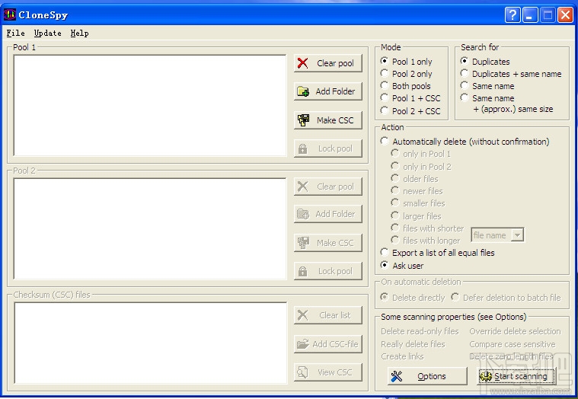This screenshot has width=578, height=399.
Task: Choose Same name + approx. same size option
Action: tap(507, 104)
